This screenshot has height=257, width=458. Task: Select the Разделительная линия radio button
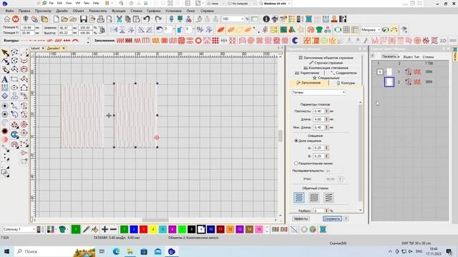click(296, 163)
